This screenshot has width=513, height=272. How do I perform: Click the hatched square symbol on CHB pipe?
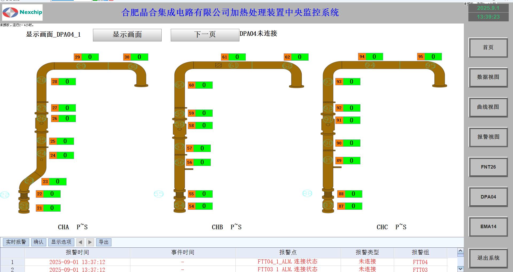tap(218, 65)
